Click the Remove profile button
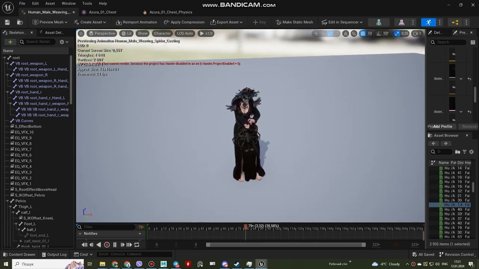 tap(468, 126)
